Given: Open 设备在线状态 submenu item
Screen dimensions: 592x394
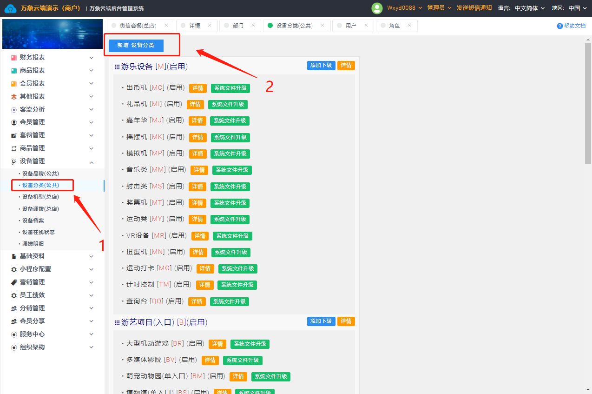Looking at the screenshot, I should pos(38,232).
